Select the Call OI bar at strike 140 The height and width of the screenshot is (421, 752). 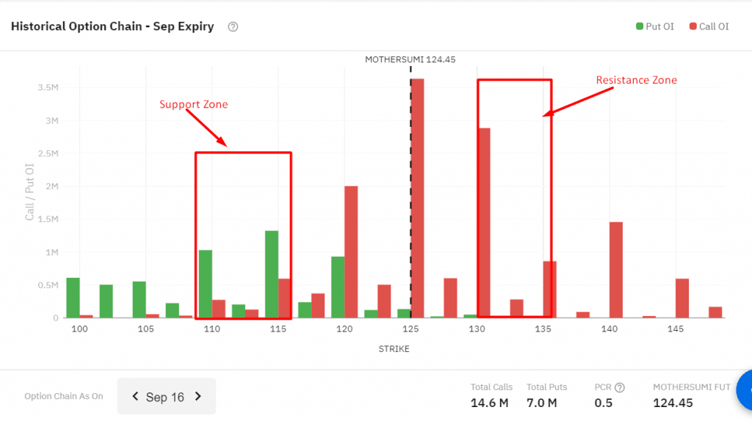(616, 270)
